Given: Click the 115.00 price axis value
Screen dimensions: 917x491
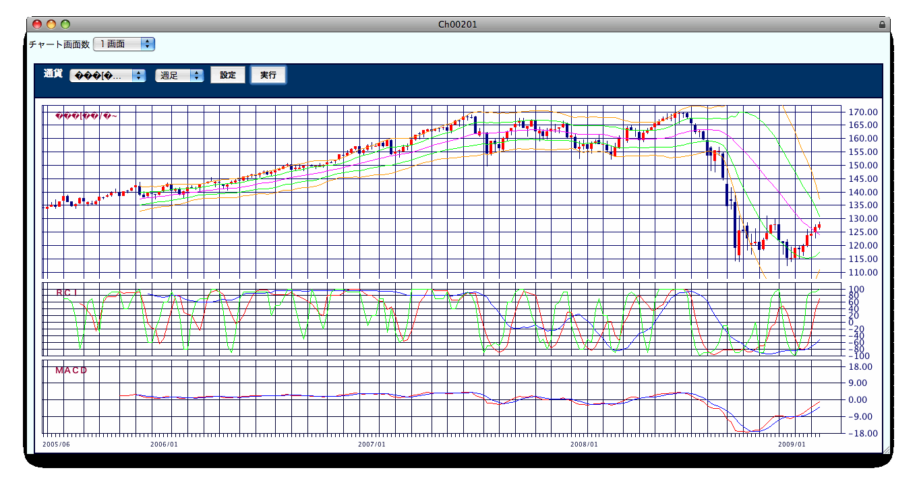Looking at the screenshot, I should click(863, 259).
